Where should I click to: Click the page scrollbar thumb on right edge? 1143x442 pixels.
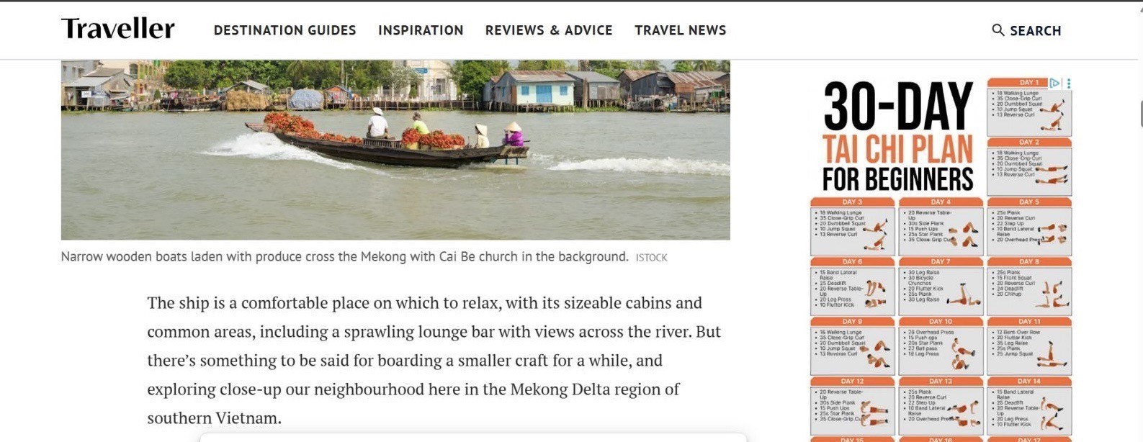click(1141, 114)
